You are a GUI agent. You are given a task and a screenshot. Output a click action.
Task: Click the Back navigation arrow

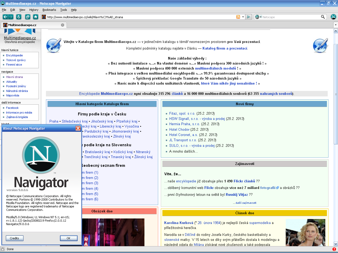[5, 17]
